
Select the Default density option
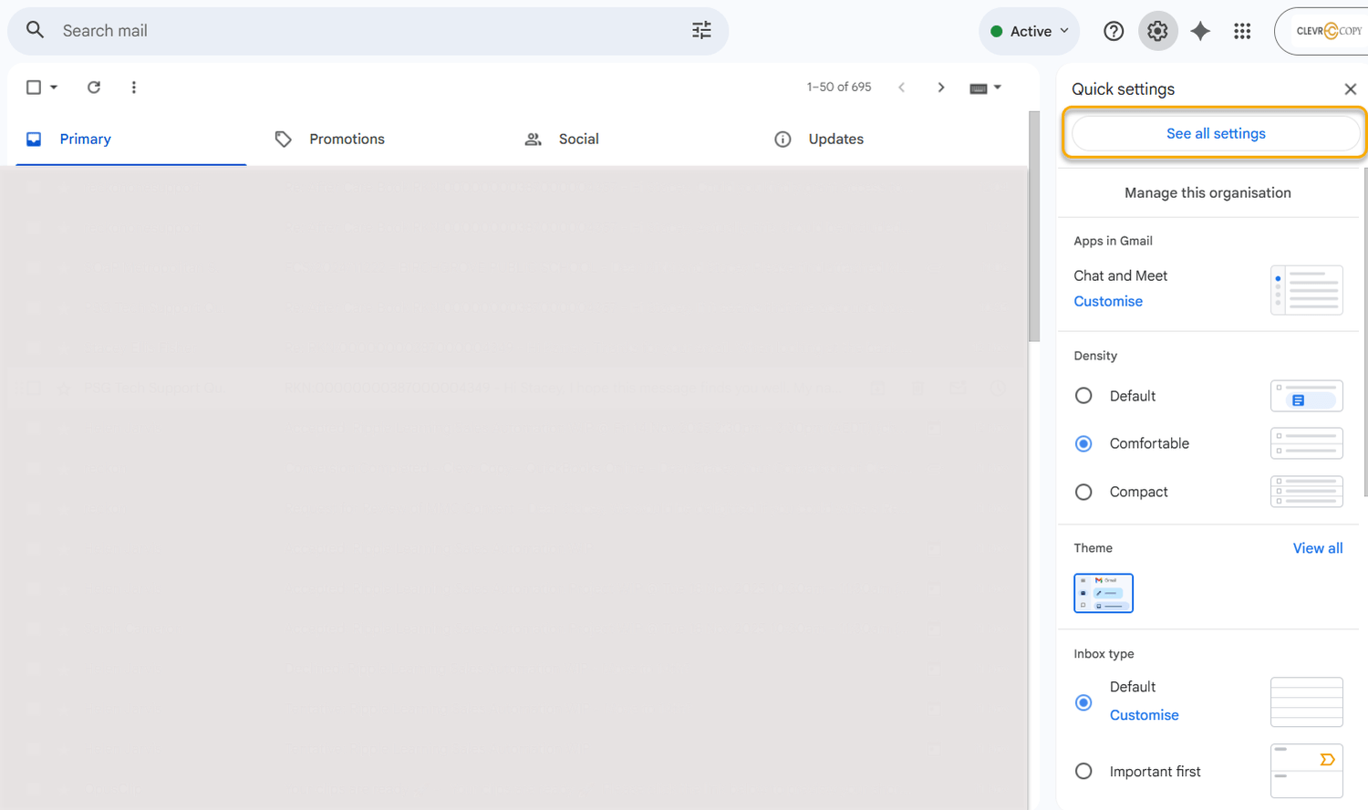pyautogui.click(x=1083, y=396)
